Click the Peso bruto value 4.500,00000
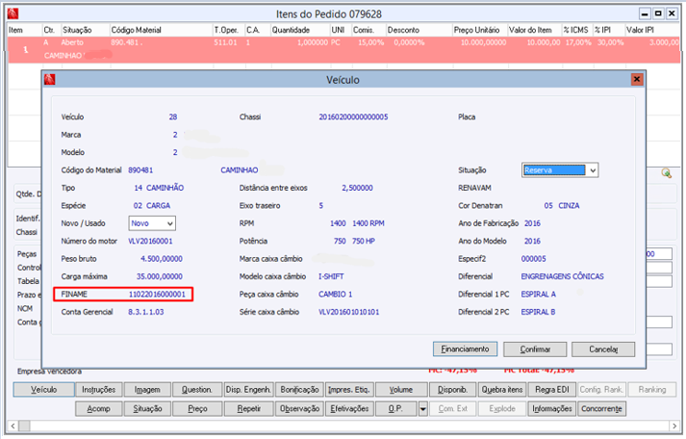Image resolution: width=686 pixels, height=439 pixels. 162,259
